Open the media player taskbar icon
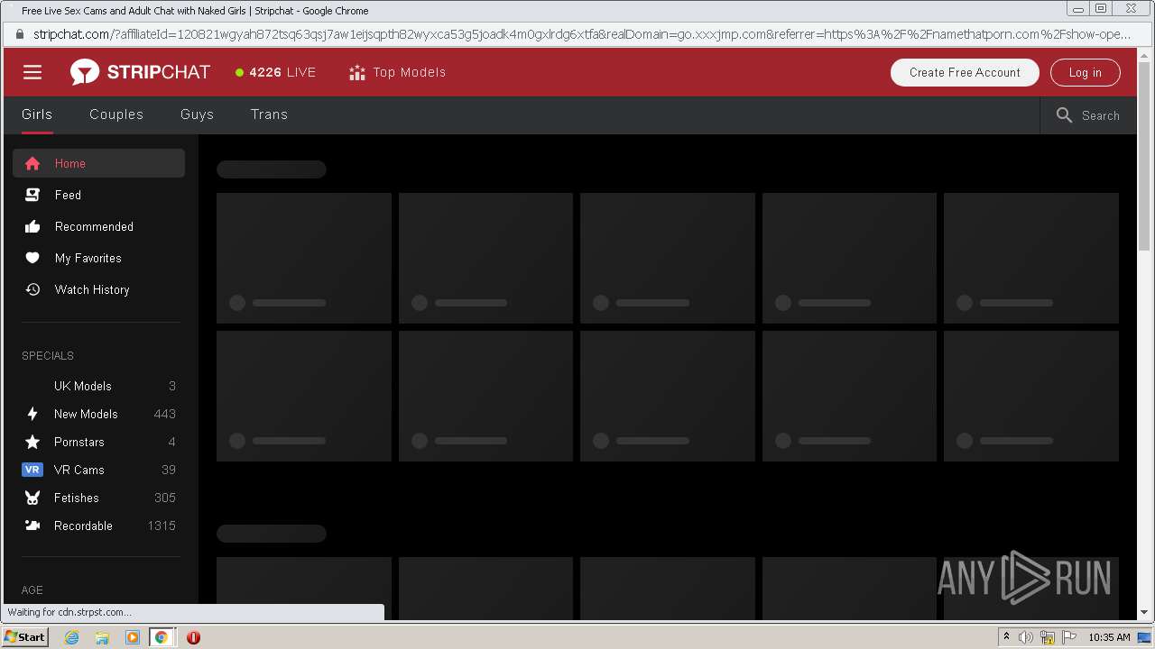This screenshot has height=649, width=1155. (x=132, y=637)
